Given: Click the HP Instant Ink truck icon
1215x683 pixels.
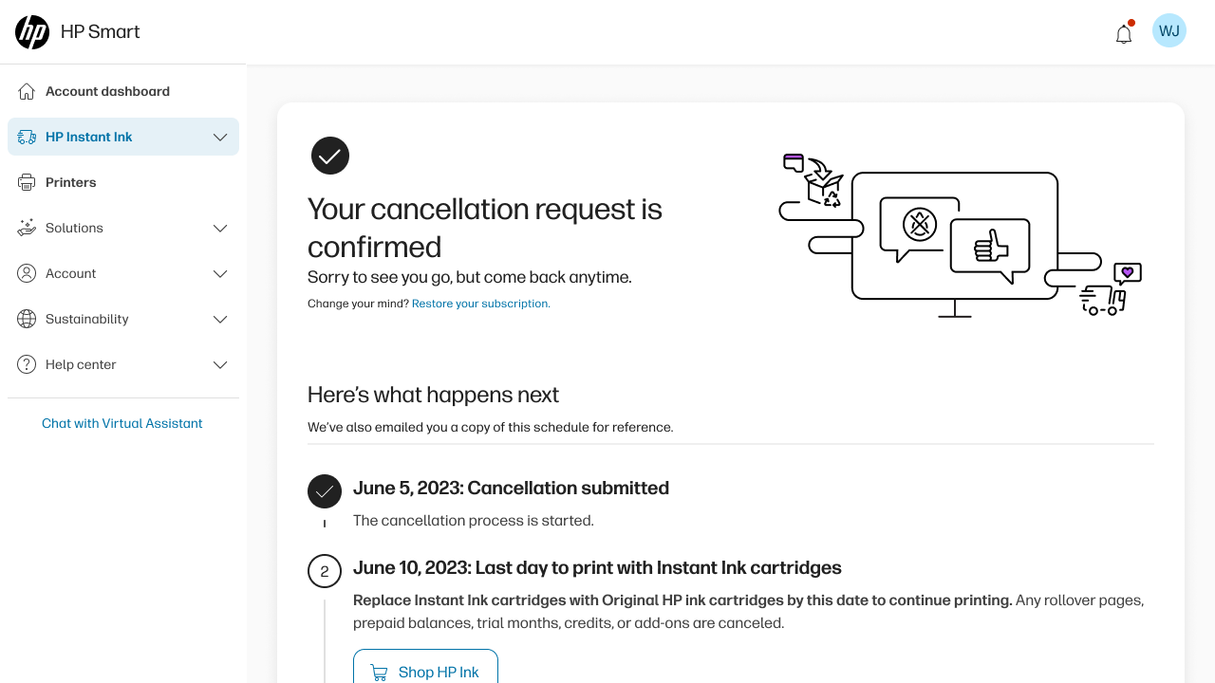Looking at the screenshot, I should [x=27, y=137].
